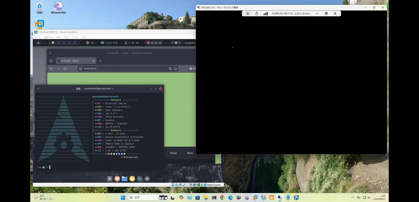Open 表示 menu in VirtualBox window
The image size is (419, 202).
point(59,37)
